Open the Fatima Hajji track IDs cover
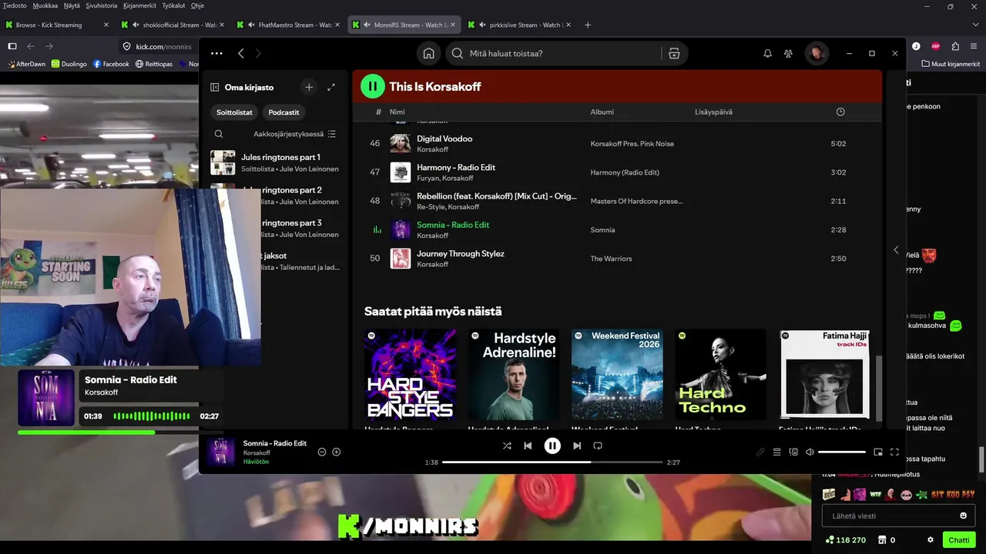The width and height of the screenshot is (986, 554). (824, 375)
